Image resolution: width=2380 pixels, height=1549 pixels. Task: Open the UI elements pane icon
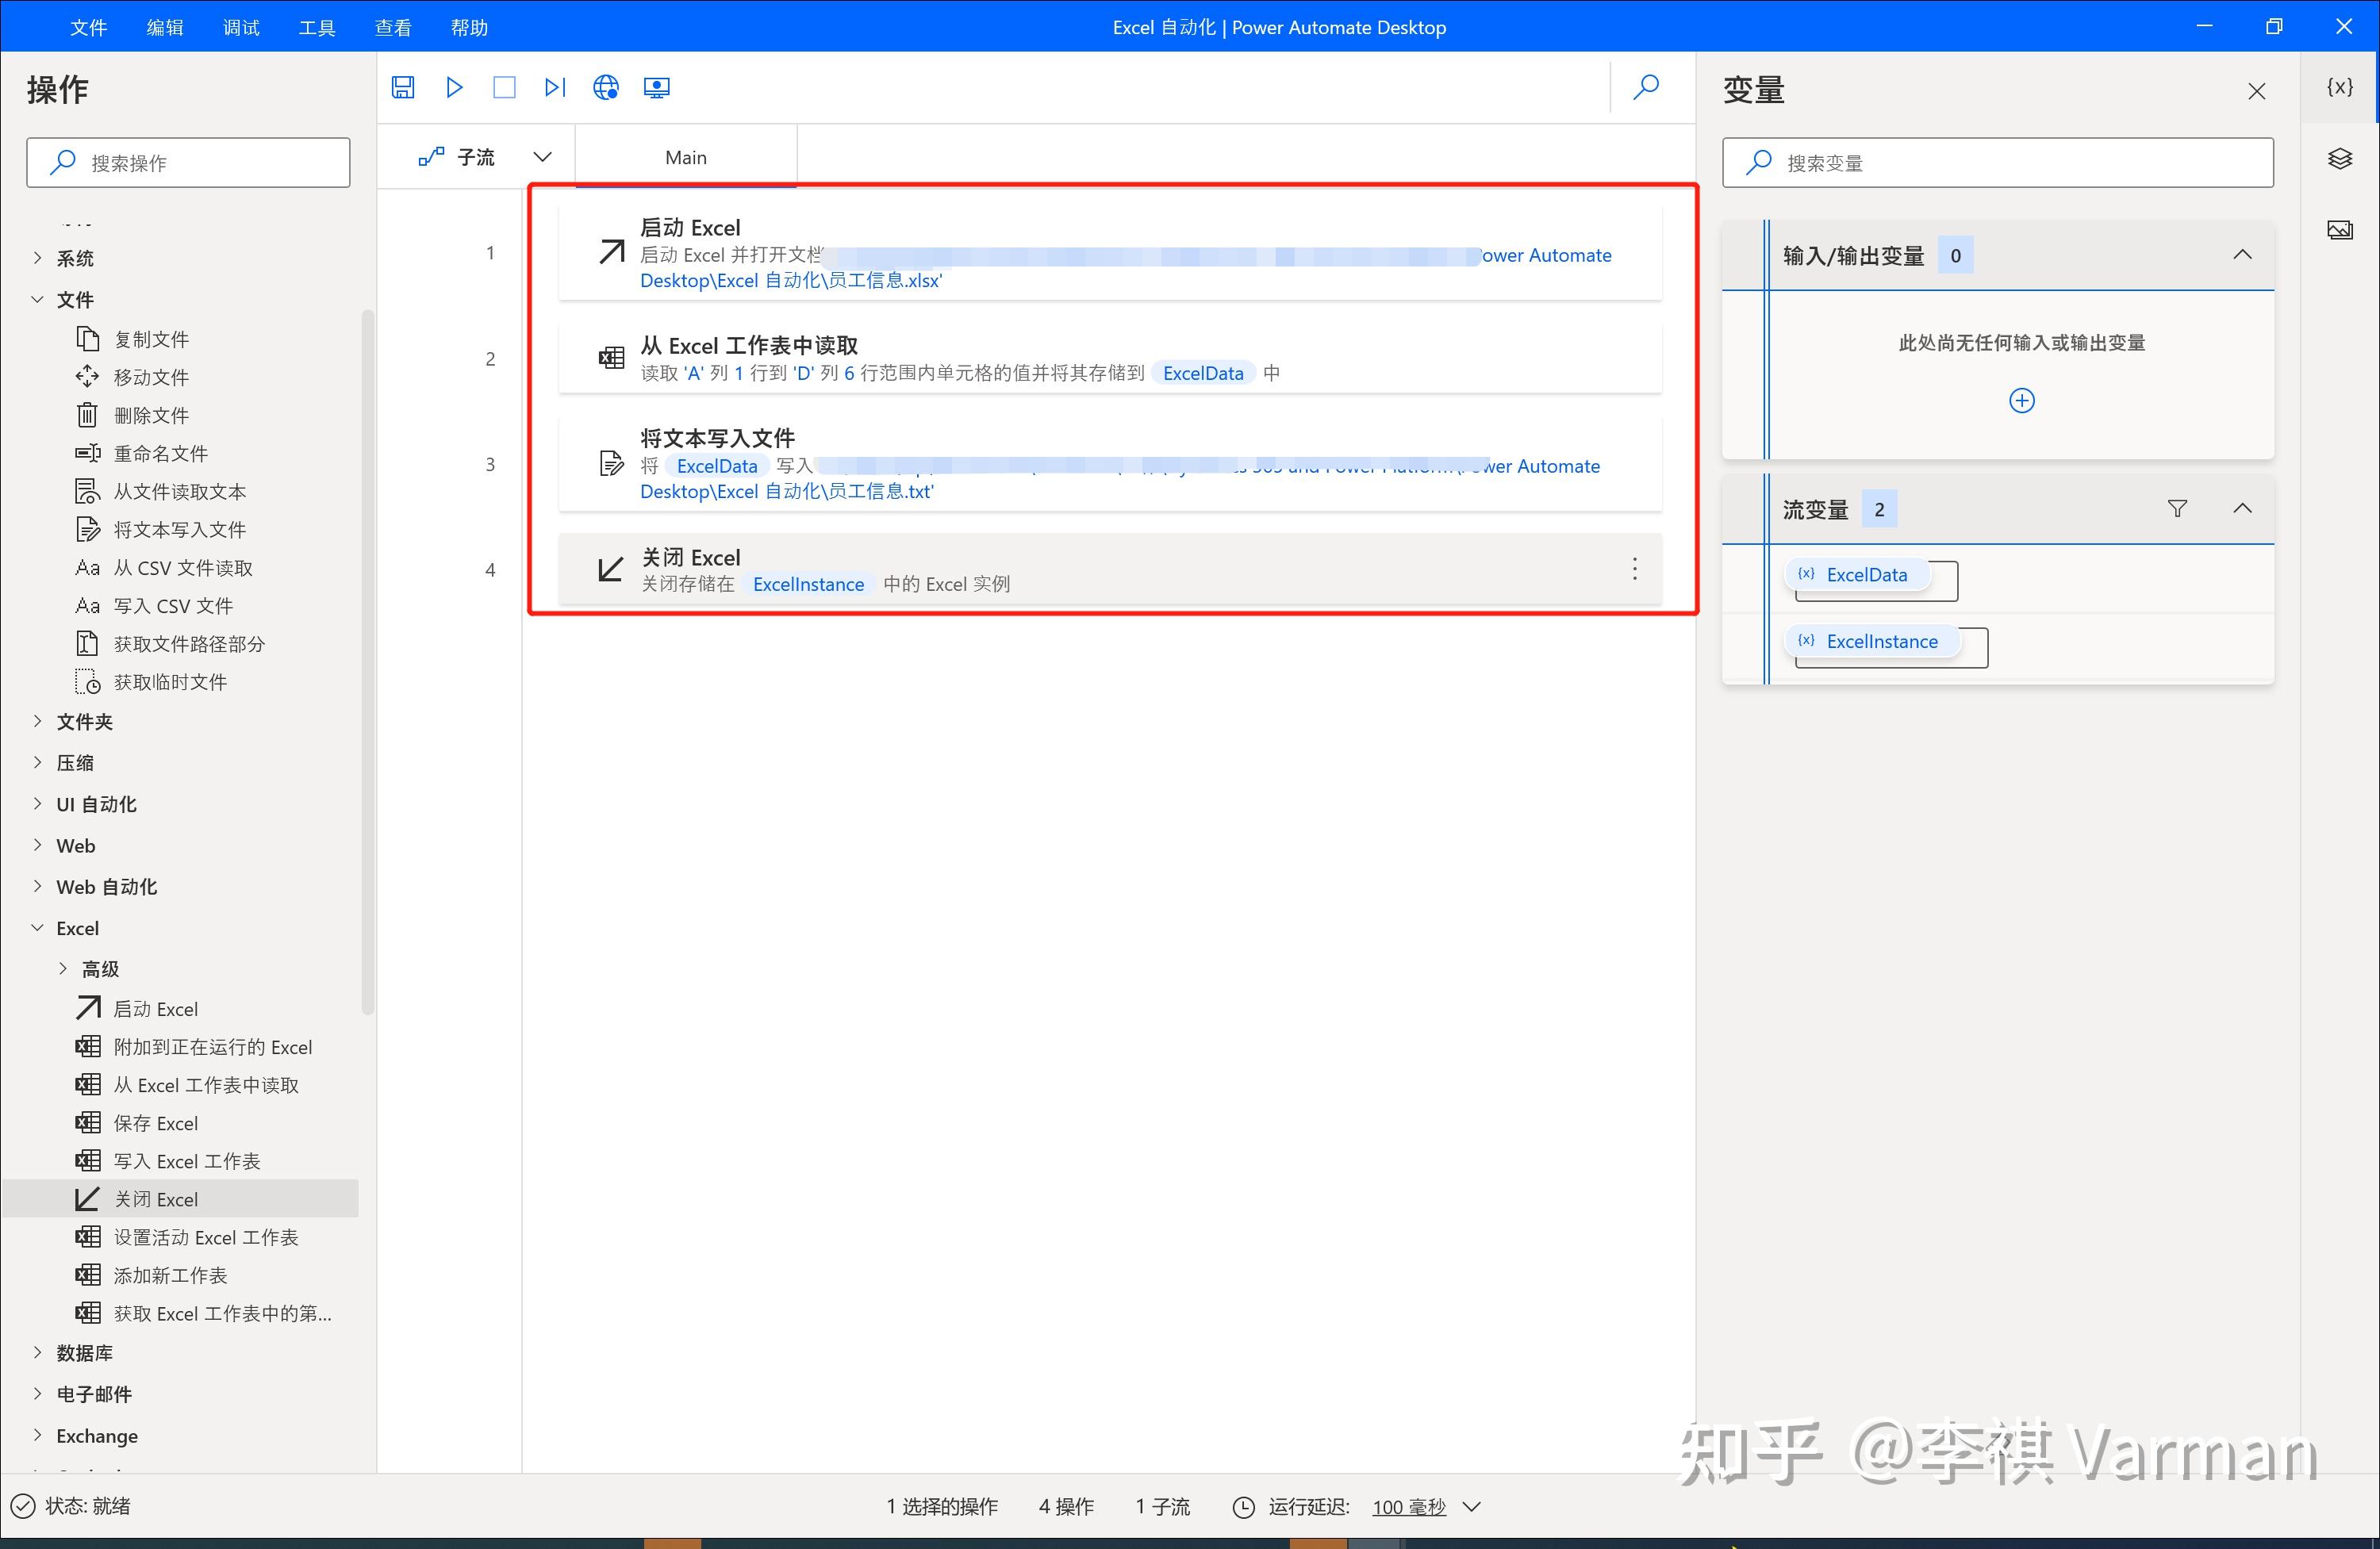point(2340,158)
